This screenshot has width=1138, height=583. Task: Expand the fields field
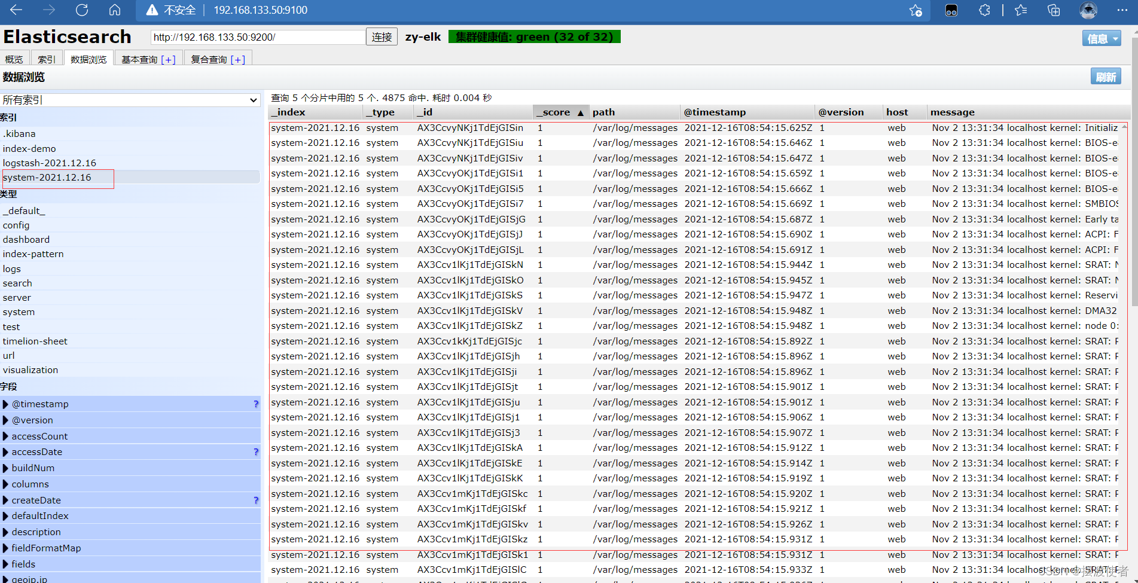point(6,564)
